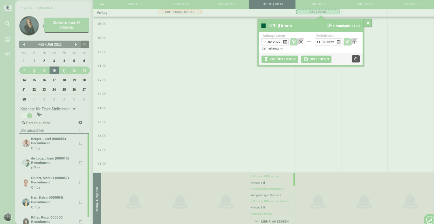Open the 'Kalender für Team Stellenplan' dropdown
434x224 pixels.
[74, 109]
